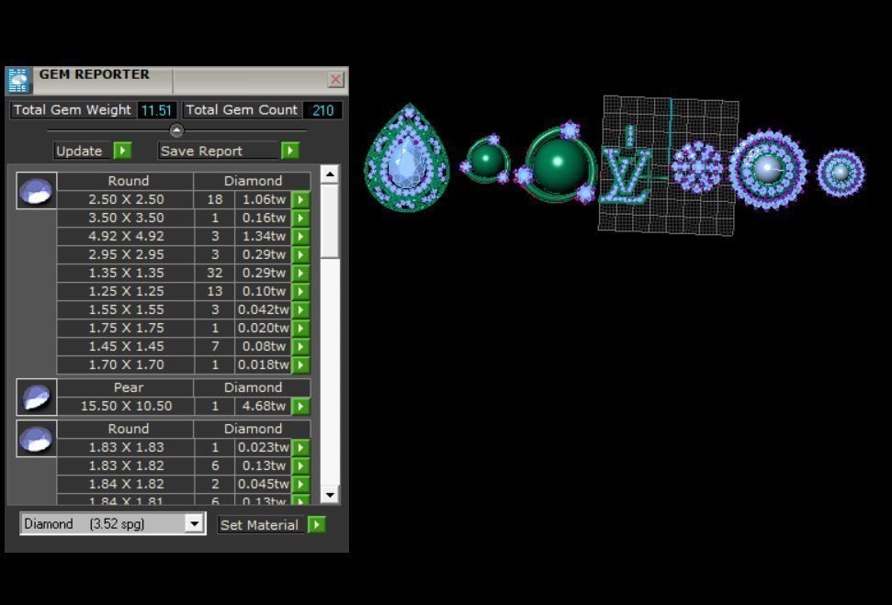
Task: Select the large round halo model with pearl
Action: tap(768, 169)
